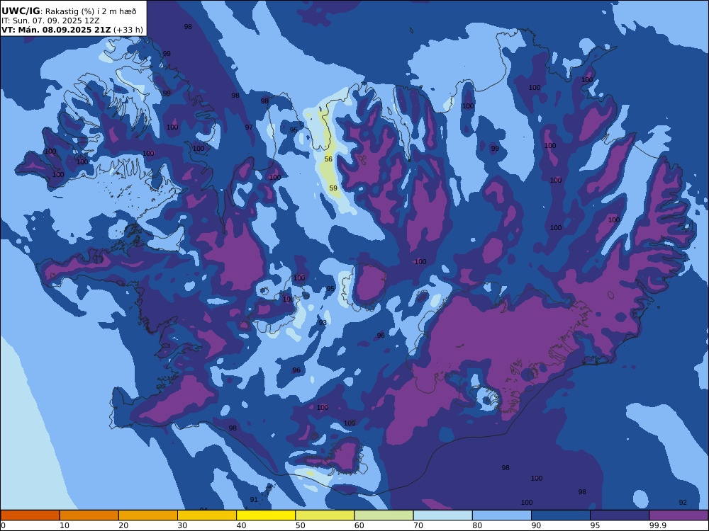
Task: Click the light orange 20–30 legend swatch
Action: pyautogui.click(x=148, y=515)
